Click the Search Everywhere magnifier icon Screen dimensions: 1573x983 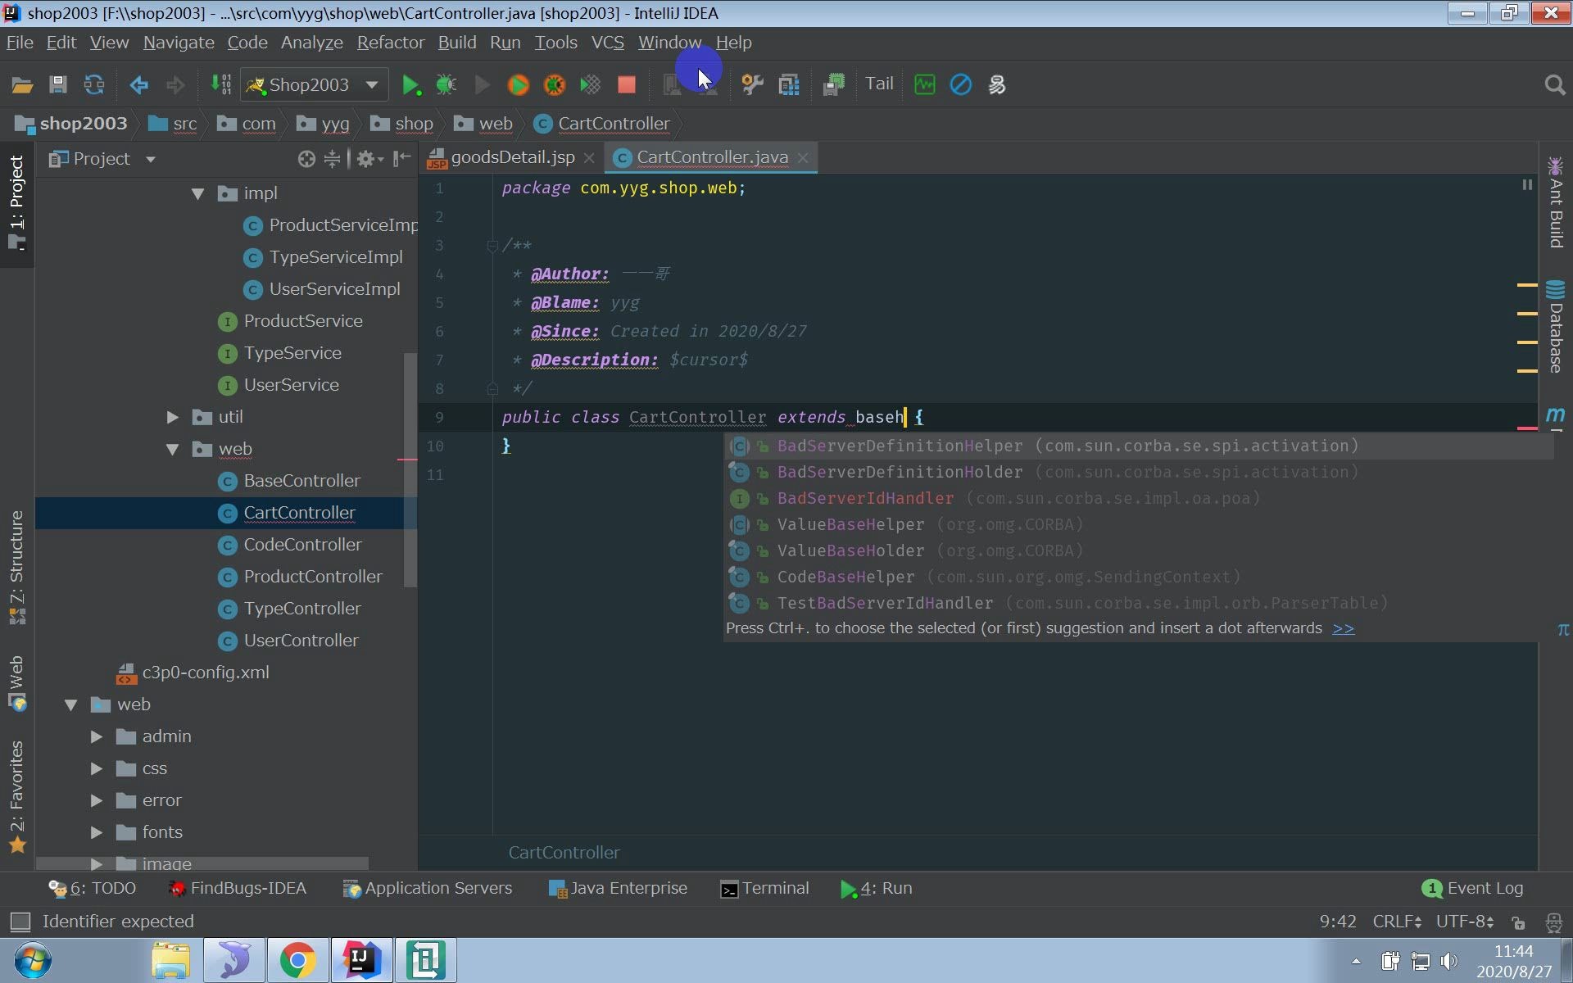1554,84
